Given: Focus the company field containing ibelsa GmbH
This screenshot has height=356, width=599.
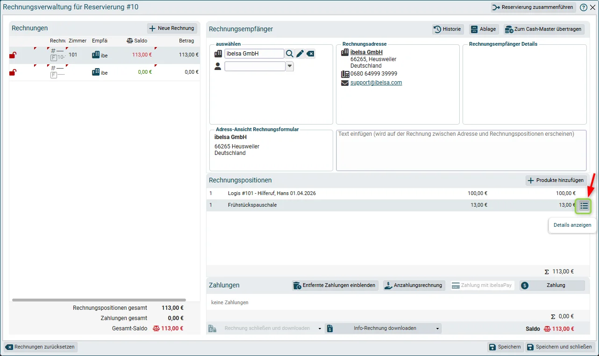Looking at the screenshot, I should click(254, 54).
